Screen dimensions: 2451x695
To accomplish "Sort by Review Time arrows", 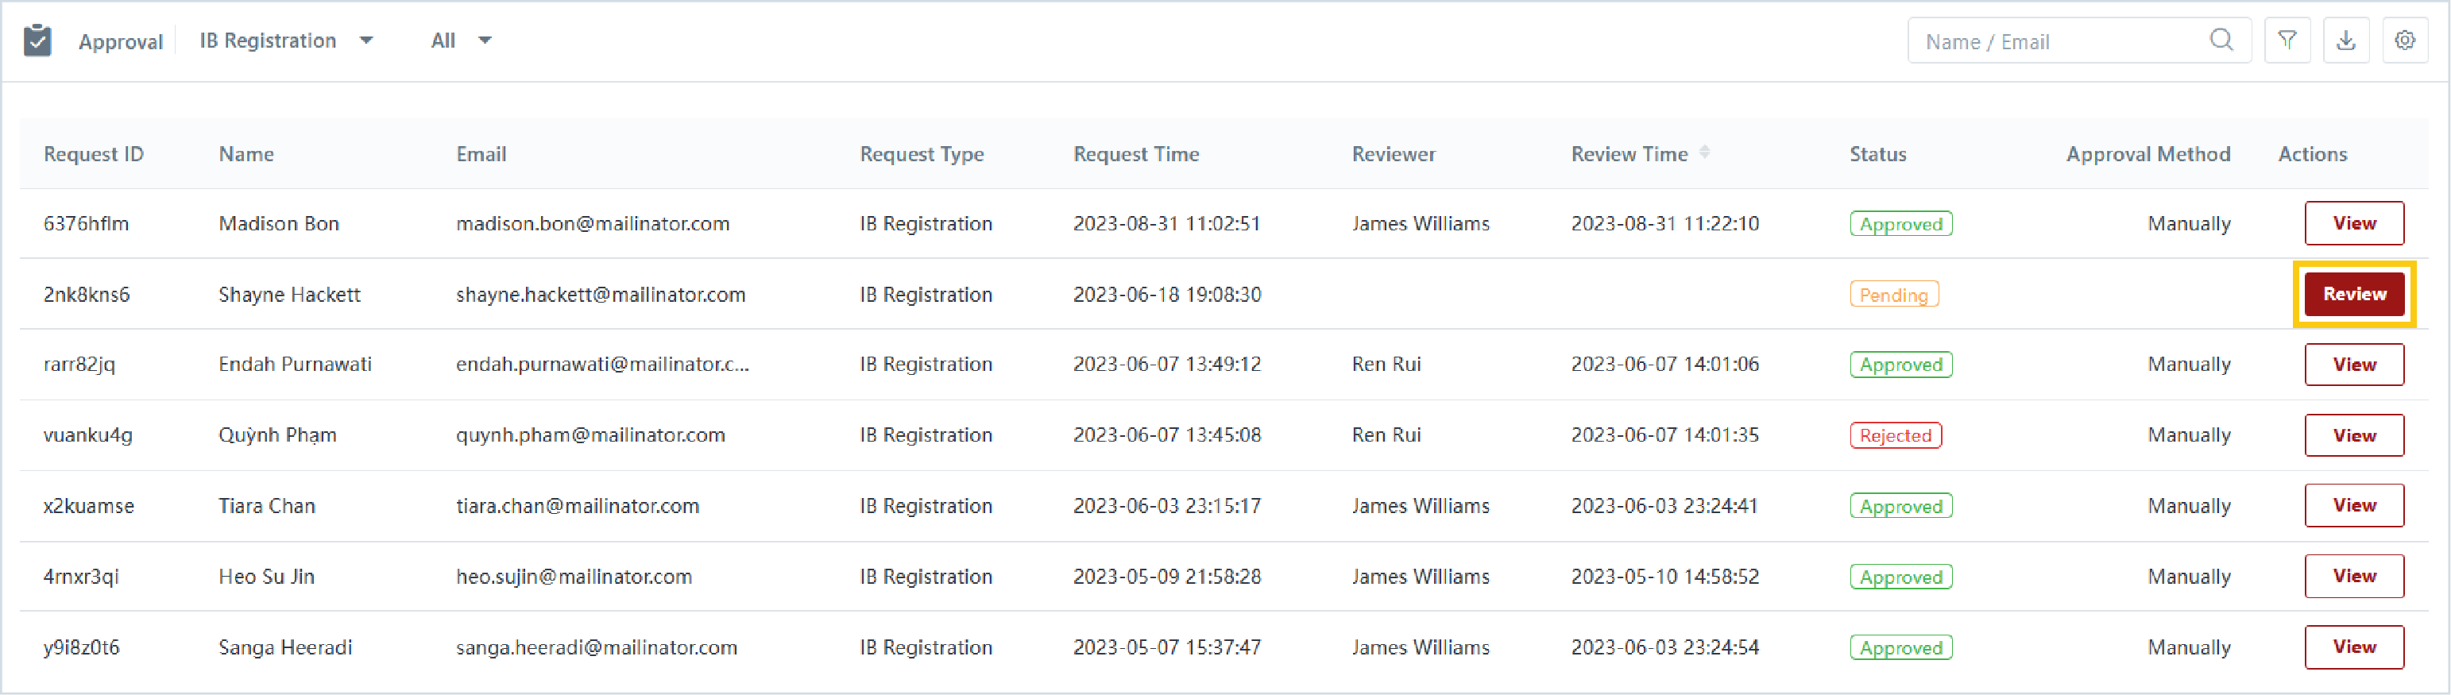I will 1705,153.
